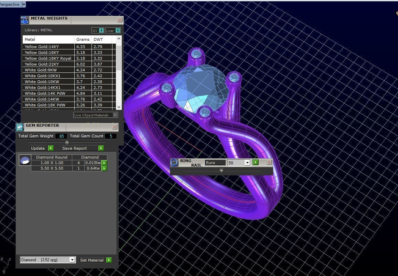Viewport: 398px width, 276px height.
Task: Click green arrow next to 0.015tw
Action: [104, 163]
